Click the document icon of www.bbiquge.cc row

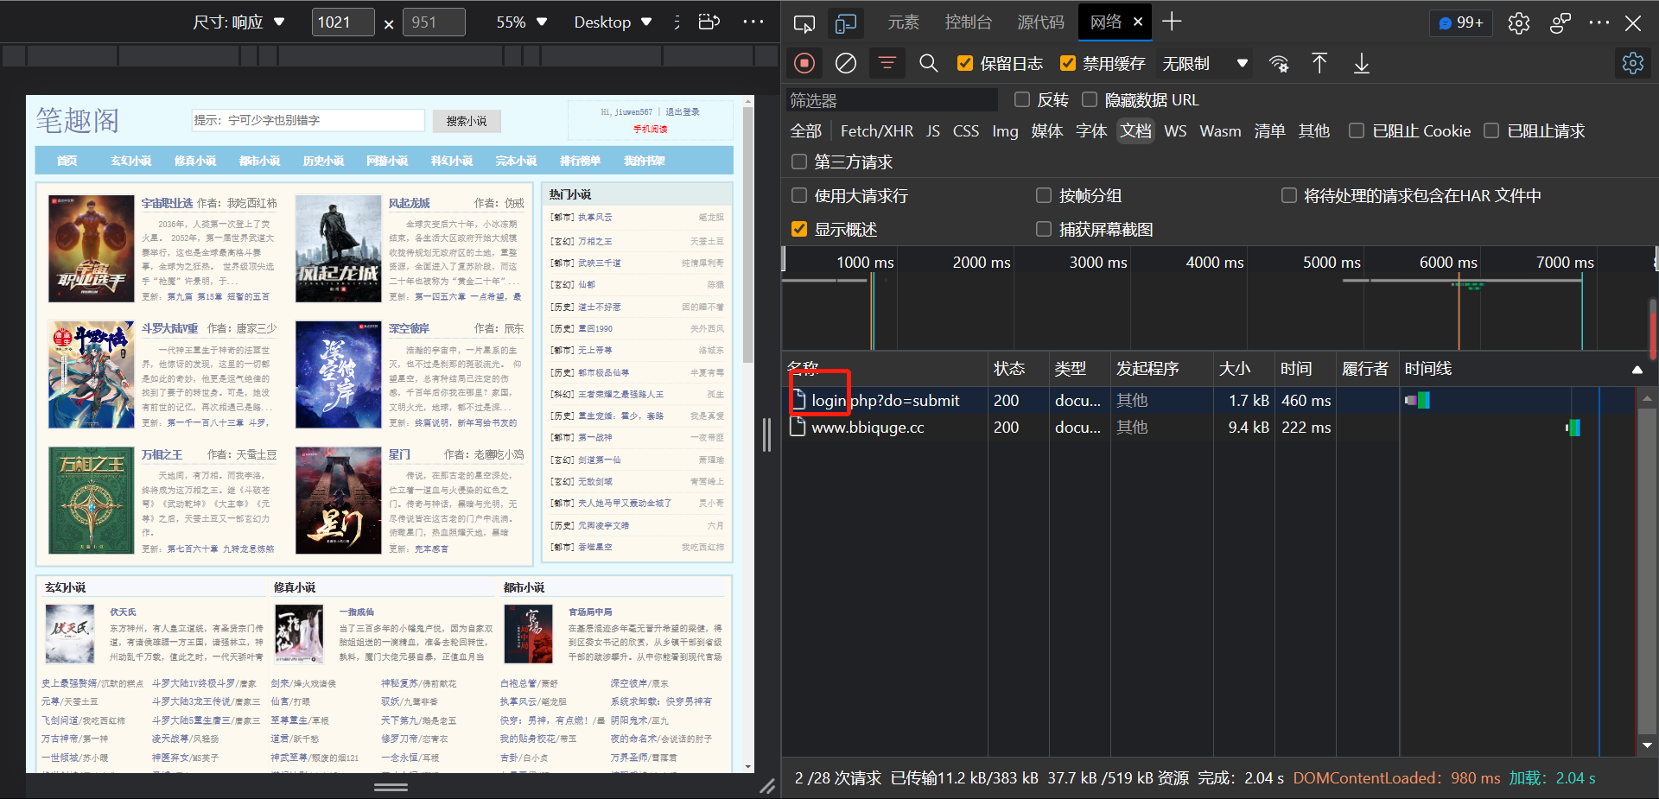[799, 427]
